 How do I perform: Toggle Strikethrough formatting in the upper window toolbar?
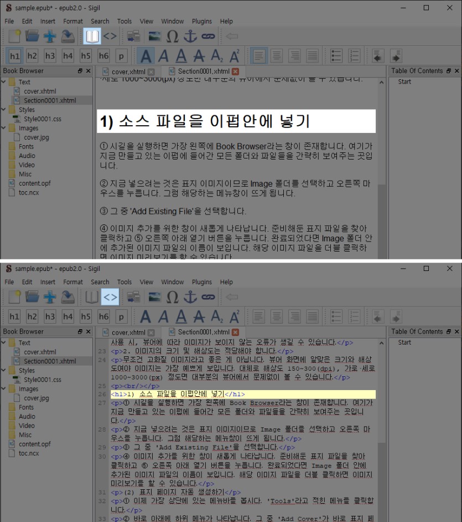click(x=199, y=55)
